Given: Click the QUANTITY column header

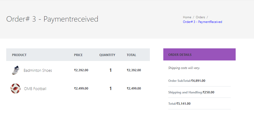Looking at the screenshot, I should (x=107, y=55).
